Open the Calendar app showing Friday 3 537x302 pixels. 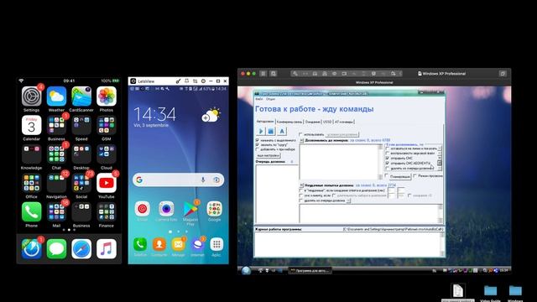point(32,125)
